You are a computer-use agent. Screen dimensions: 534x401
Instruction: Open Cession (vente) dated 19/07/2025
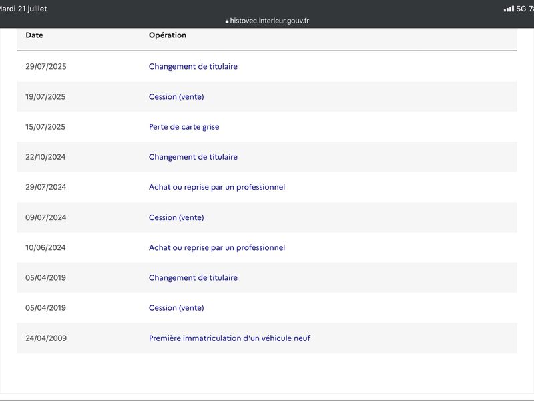click(176, 96)
